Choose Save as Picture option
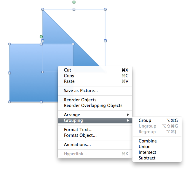188x169 pixels. click(81, 91)
